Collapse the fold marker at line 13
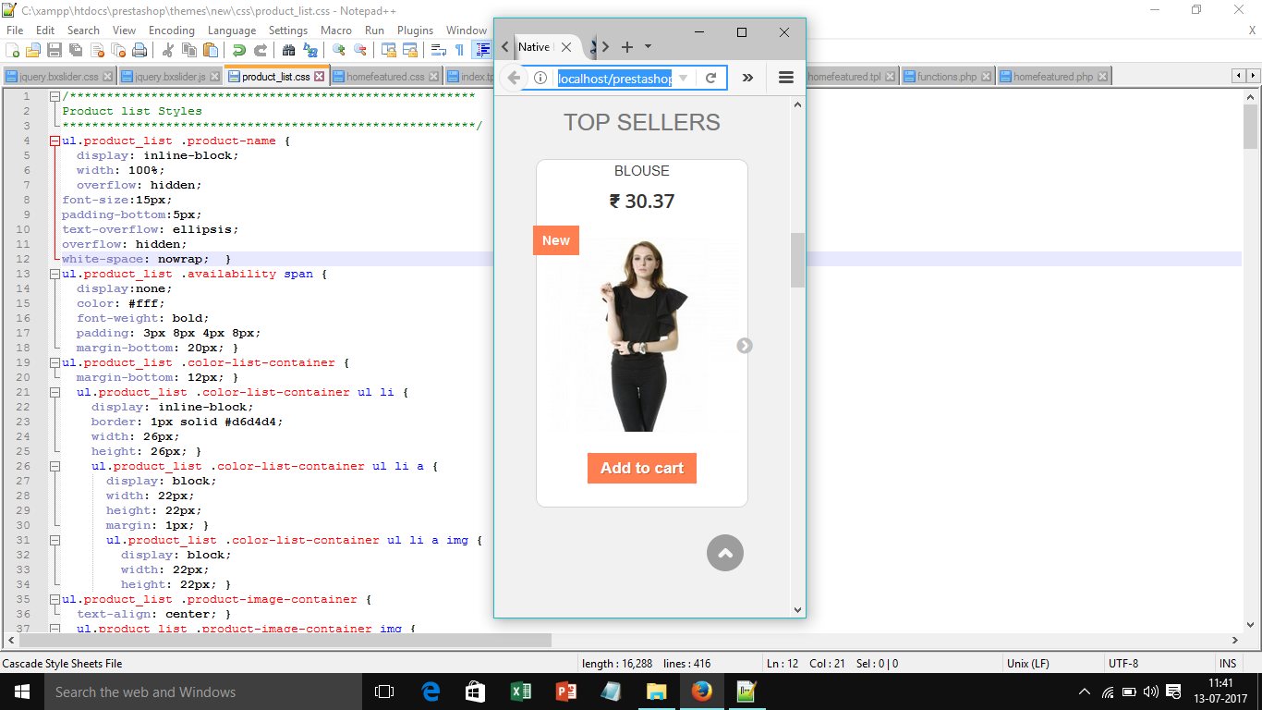 (x=55, y=274)
